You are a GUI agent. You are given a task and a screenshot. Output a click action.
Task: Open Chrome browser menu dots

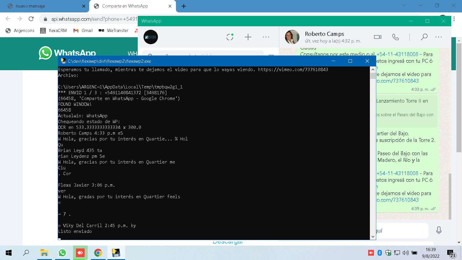coord(454,19)
